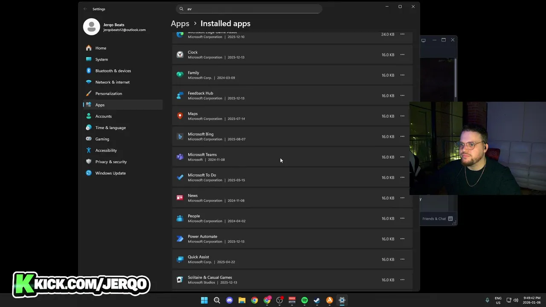This screenshot has width=546, height=307.
Task: Click the Maps app icon
Action: [180, 116]
